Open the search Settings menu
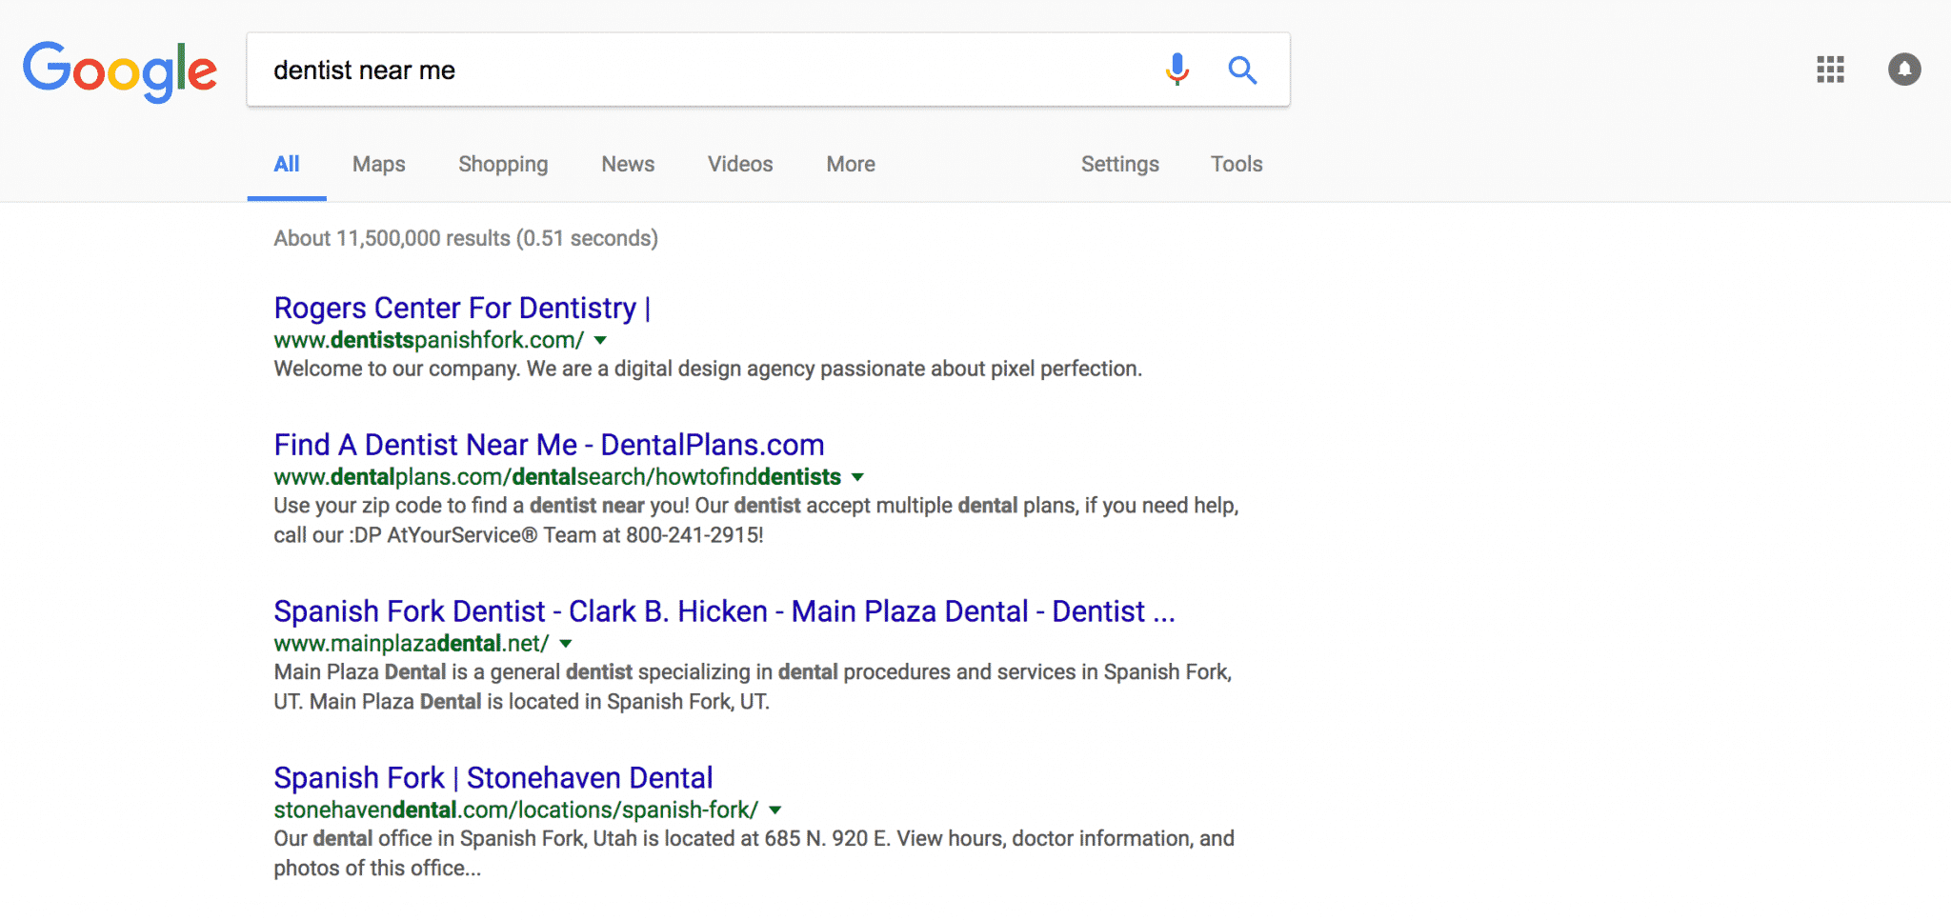 click(x=1120, y=164)
